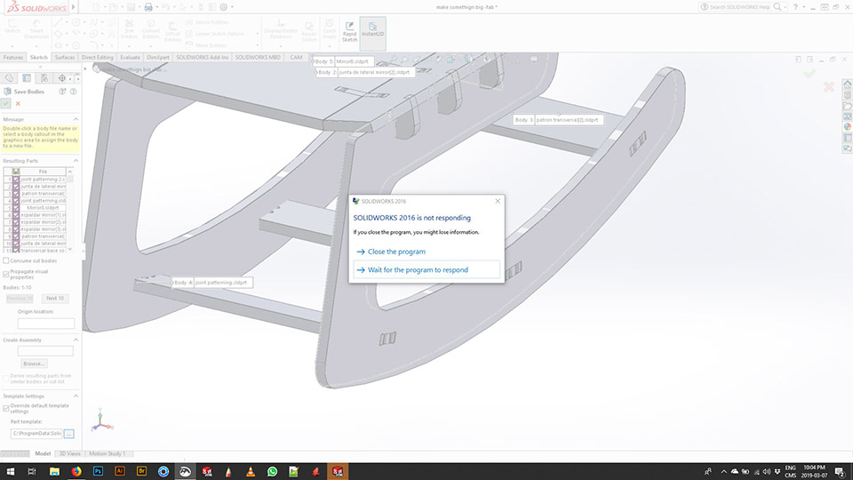Click the Print icon in top toolbar
Viewport: 853px width, 480px height.
point(148,7)
